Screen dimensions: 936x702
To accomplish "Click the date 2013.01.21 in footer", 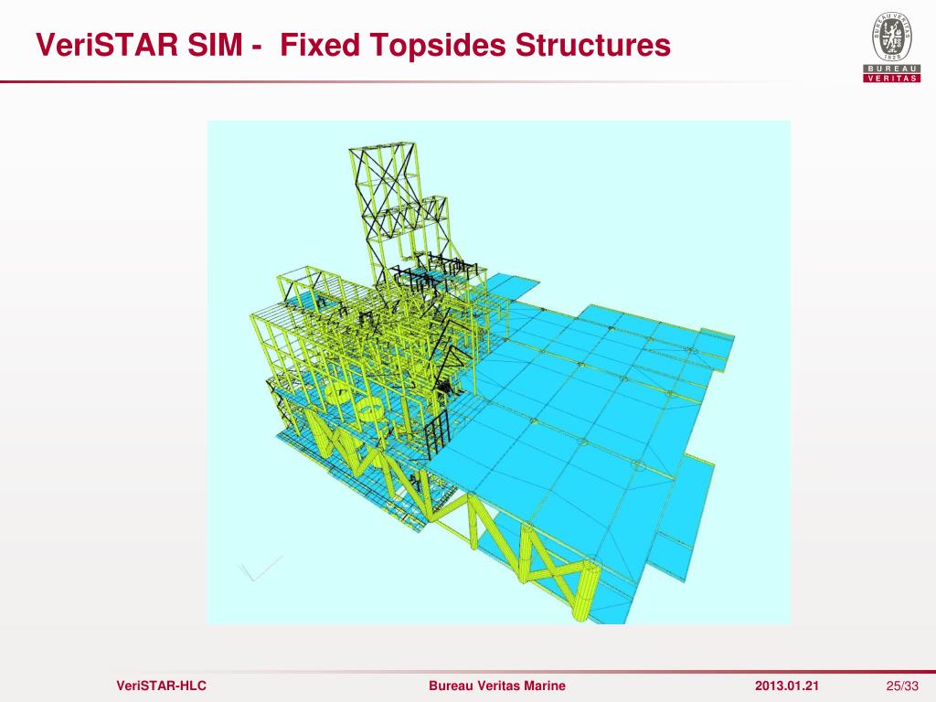I will pos(787,686).
